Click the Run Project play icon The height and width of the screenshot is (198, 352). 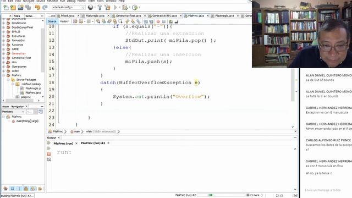(116, 7)
